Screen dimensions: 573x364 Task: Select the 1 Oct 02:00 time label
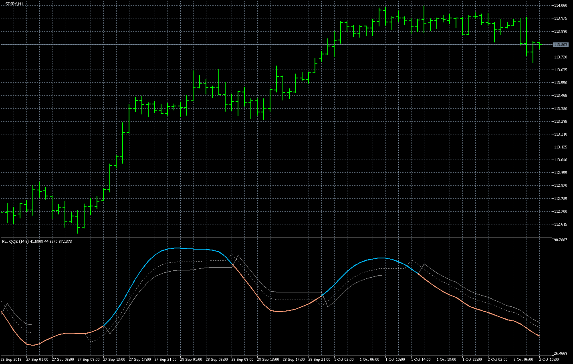344,360
